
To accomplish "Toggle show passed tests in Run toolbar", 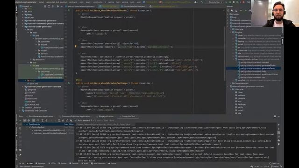I will point(25,120).
